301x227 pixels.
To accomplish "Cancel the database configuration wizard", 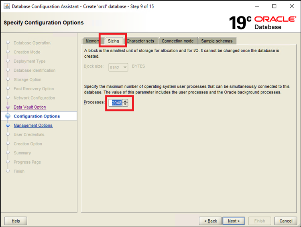I will point(286,221).
